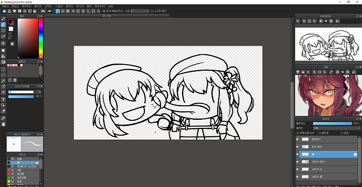Pick a hue from the rainbow hue bar
This screenshot has width=362, height=187.
pyautogui.click(x=41, y=39)
